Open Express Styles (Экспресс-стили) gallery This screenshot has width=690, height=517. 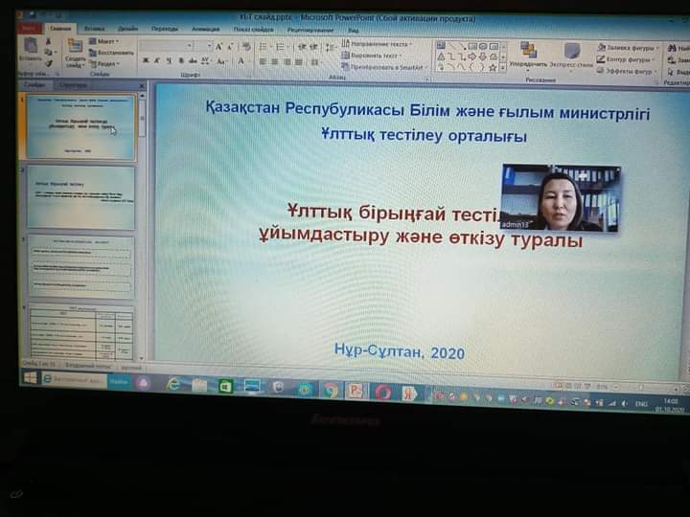572,53
